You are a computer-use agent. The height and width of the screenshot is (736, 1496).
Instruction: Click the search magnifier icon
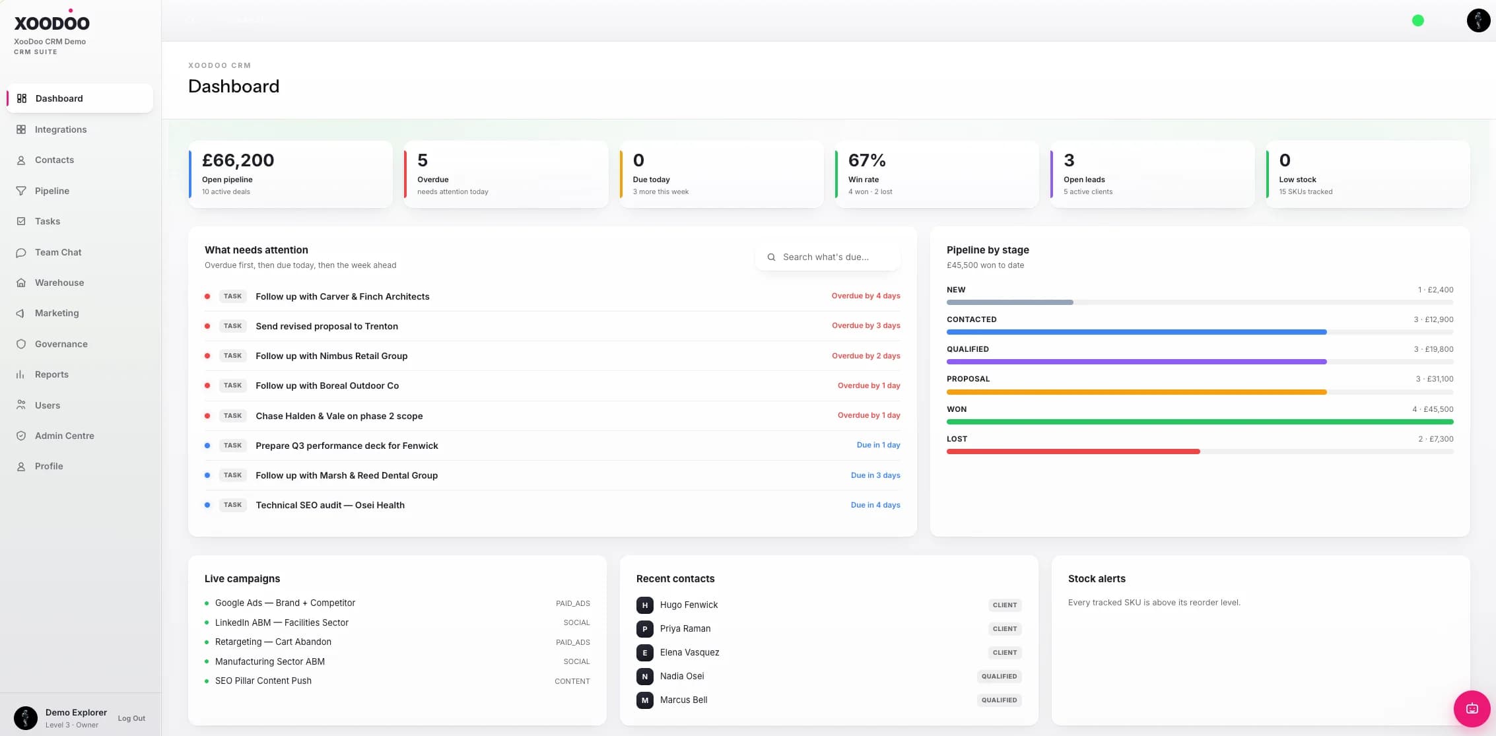(771, 257)
